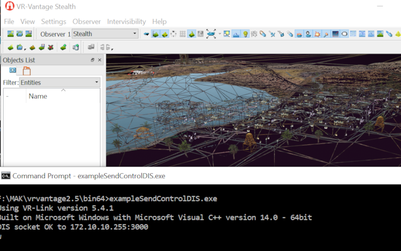Viewport: 401px width, 251px height.
Task: Click the reload terrain orange-arrow icon
Action: pos(33,47)
